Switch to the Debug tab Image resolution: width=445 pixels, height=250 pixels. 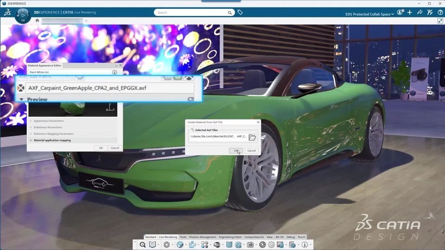coord(291,237)
